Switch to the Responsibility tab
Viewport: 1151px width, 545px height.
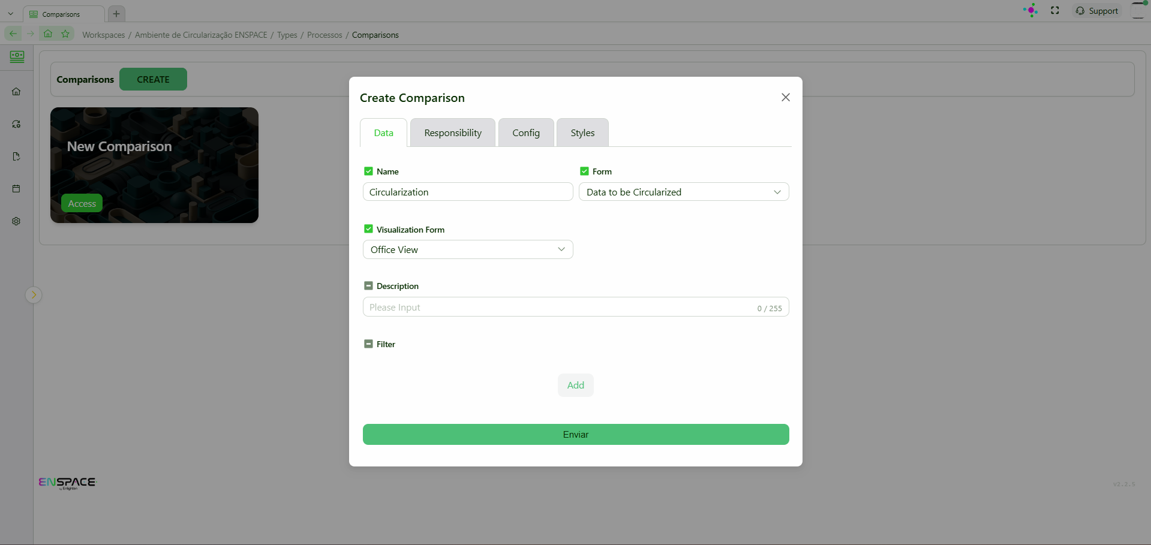coord(453,133)
